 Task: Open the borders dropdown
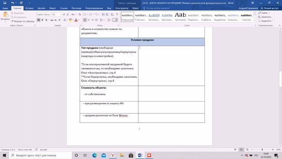[117, 20]
